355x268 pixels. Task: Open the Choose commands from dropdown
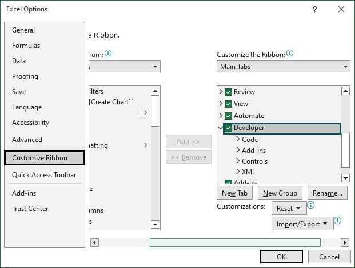pyautogui.click(x=125, y=67)
